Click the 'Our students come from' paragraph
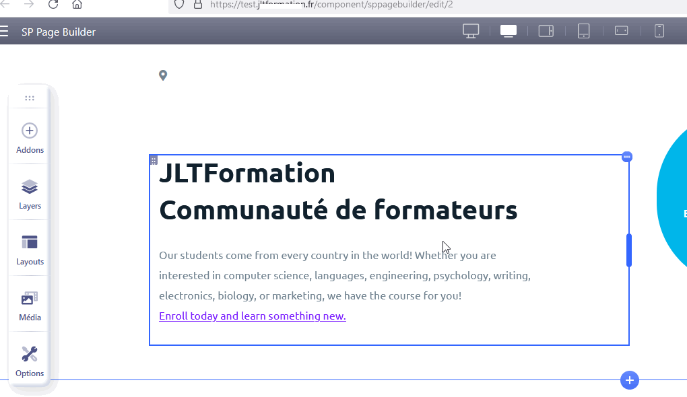 click(345, 275)
